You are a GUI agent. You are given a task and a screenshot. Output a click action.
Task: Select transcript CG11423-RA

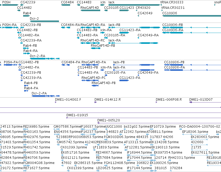click(x=124, y=33)
